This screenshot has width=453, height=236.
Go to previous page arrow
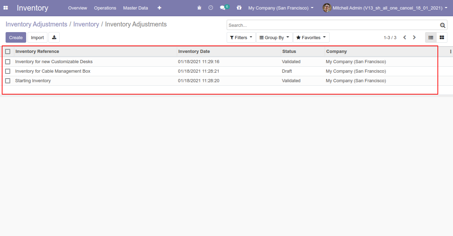[x=405, y=37]
